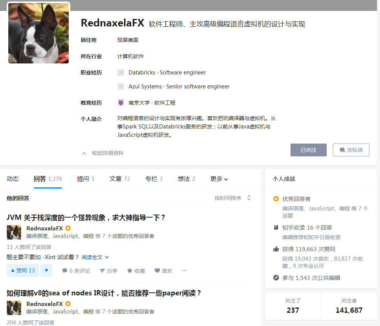380x326 pixels.
Task: Click the Azul Systems company logo icon
Action: click(121, 87)
